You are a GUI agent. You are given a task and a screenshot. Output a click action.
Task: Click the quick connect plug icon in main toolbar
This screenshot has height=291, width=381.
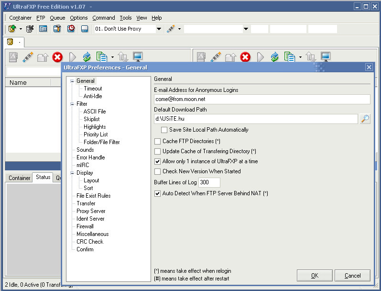(x=171, y=29)
